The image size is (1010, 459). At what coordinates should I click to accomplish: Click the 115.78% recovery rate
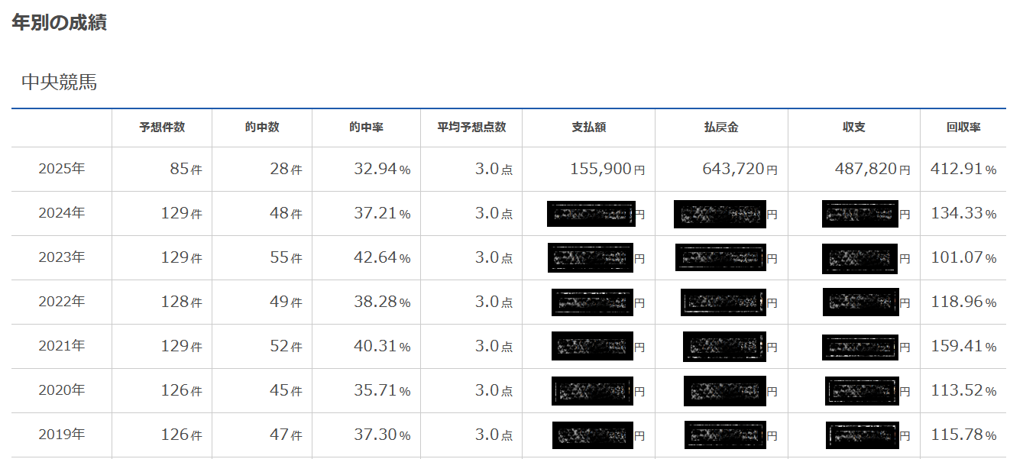tap(963, 435)
